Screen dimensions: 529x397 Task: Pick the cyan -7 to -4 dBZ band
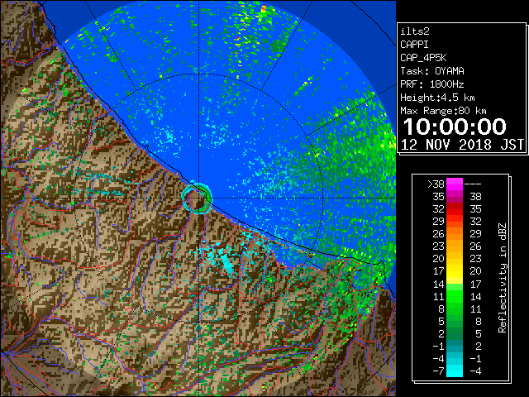pyautogui.click(x=455, y=371)
